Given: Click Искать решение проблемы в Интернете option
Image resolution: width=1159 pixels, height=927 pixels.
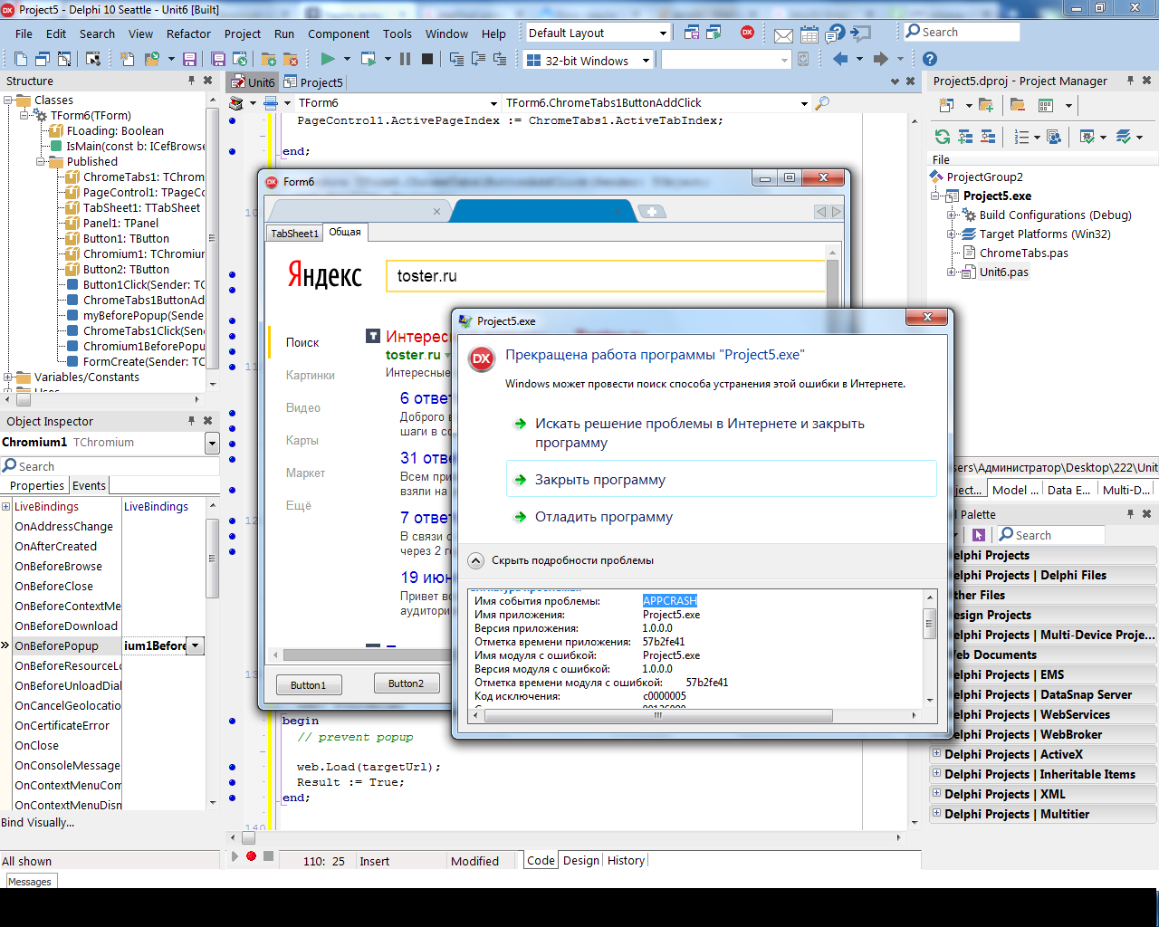Looking at the screenshot, I should 699,433.
